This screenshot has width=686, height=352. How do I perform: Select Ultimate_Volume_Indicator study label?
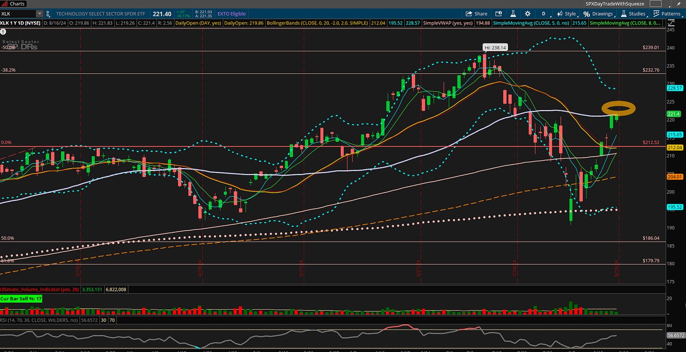pos(40,289)
